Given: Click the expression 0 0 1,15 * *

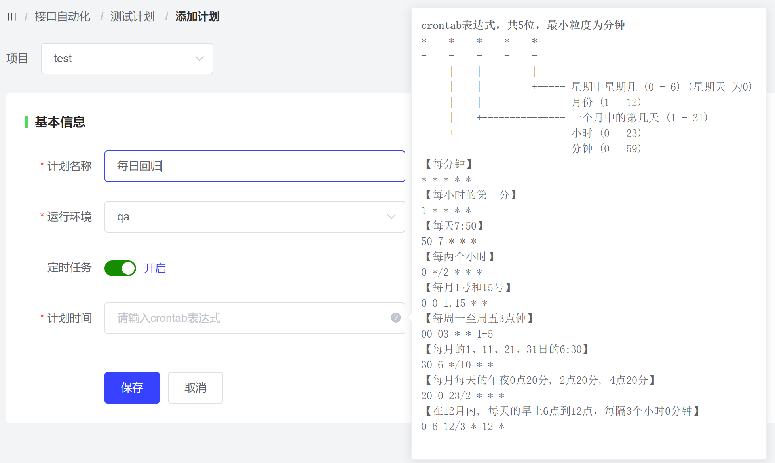Looking at the screenshot, I should click(454, 303).
